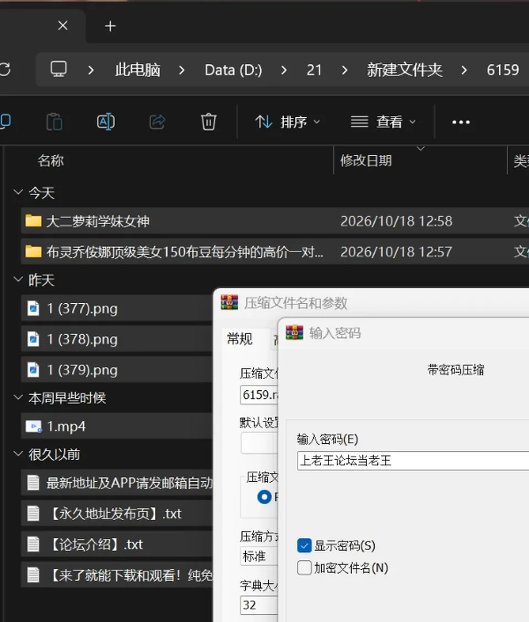Click the text file icon of 【论坛介绍】.txt
Image resolution: width=529 pixels, height=622 pixels.
[x=34, y=544]
